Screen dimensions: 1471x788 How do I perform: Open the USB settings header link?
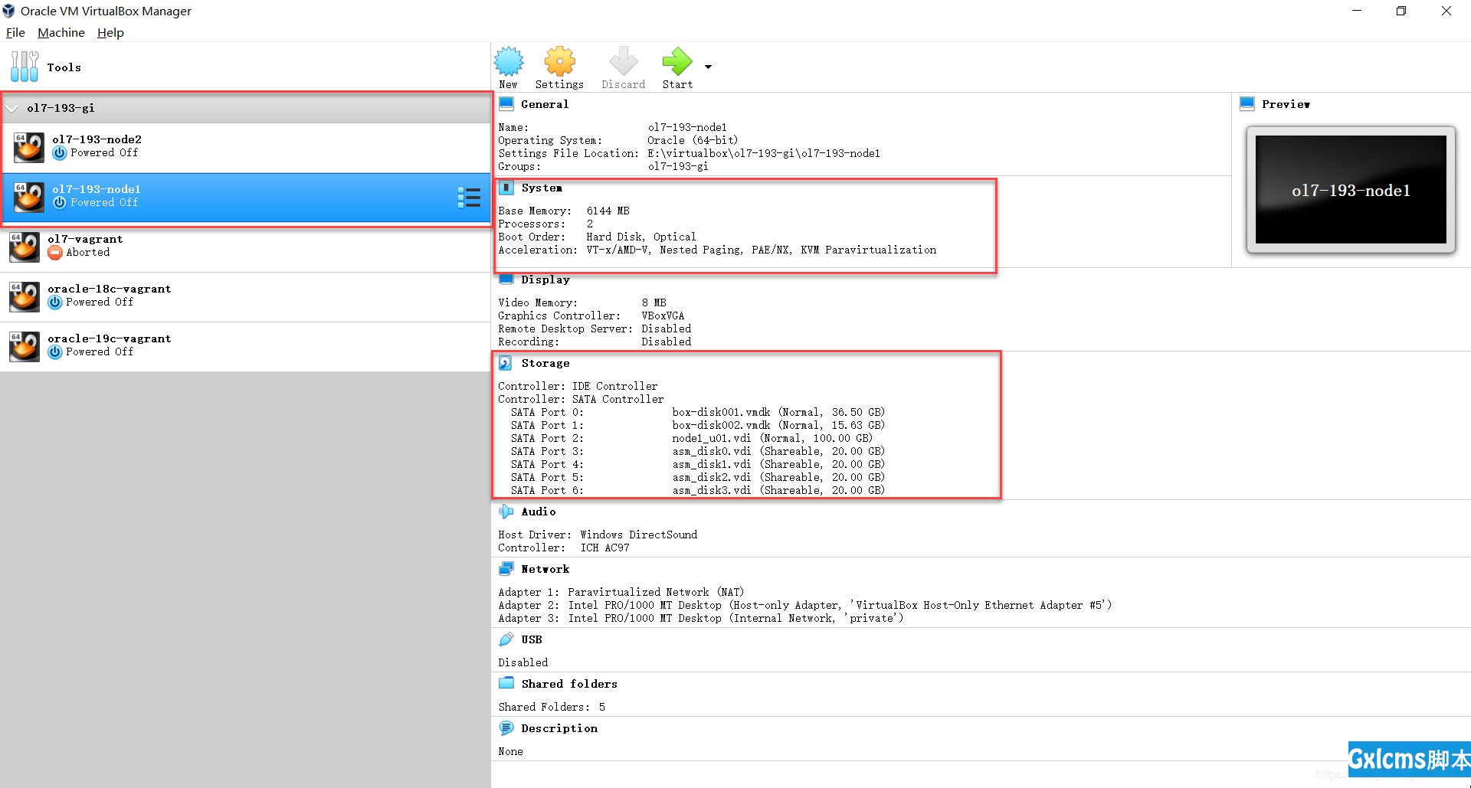tap(532, 639)
